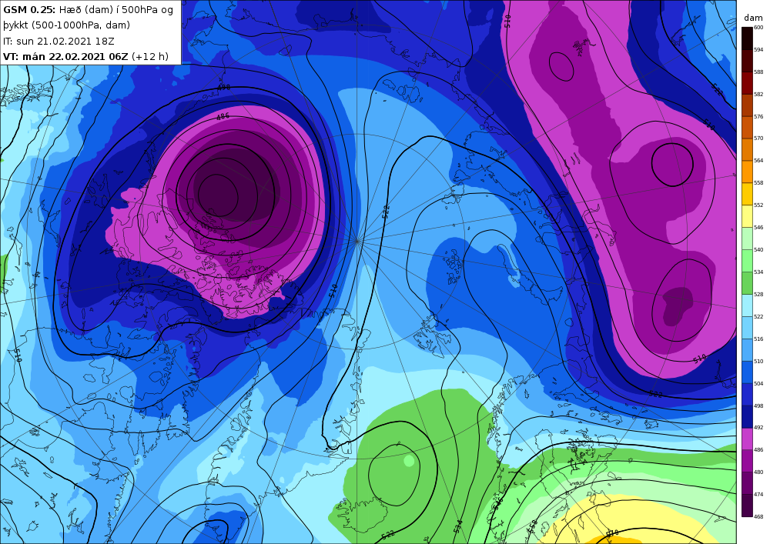This screenshot has width=770, height=544.
Task: Click the 492 value in the legend
Action: click(x=758, y=428)
